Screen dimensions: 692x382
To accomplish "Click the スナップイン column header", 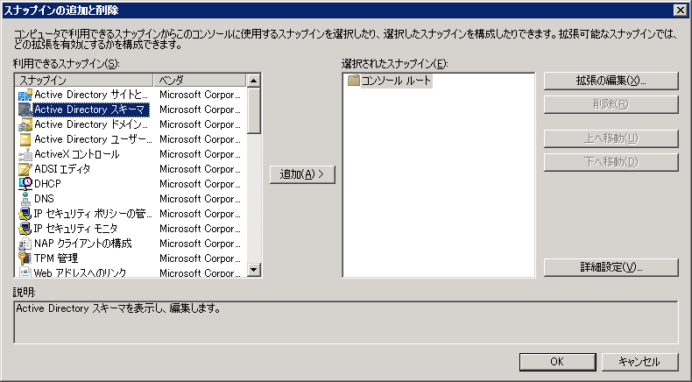I will tap(83, 81).
